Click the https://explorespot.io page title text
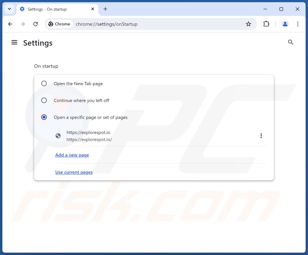The height and width of the screenshot is (255, 308). (88, 133)
